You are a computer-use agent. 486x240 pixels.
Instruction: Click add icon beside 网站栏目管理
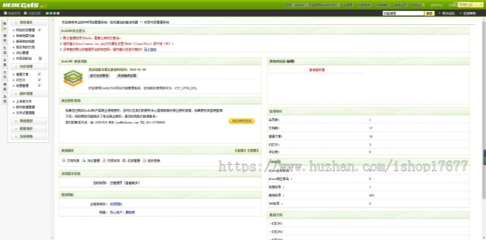pyautogui.click(x=39, y=30)
